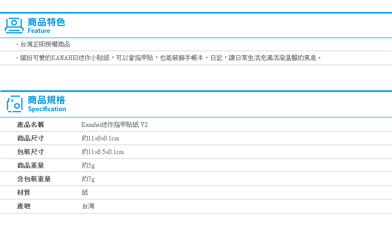The height and width of the screenshot is (236, 392).
Task: Click the Feature section stamp icon
Action: point(14,26)
